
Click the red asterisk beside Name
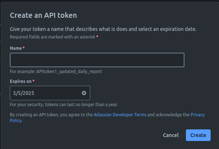pyautogui.click(x=24, y=48)
